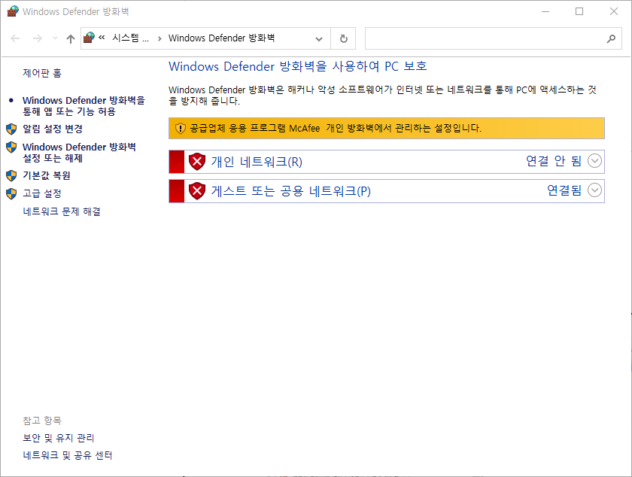The image size is (632, 477).
Task: Click shield icon beside 고급 설정
Action: [x=11, y=193]
